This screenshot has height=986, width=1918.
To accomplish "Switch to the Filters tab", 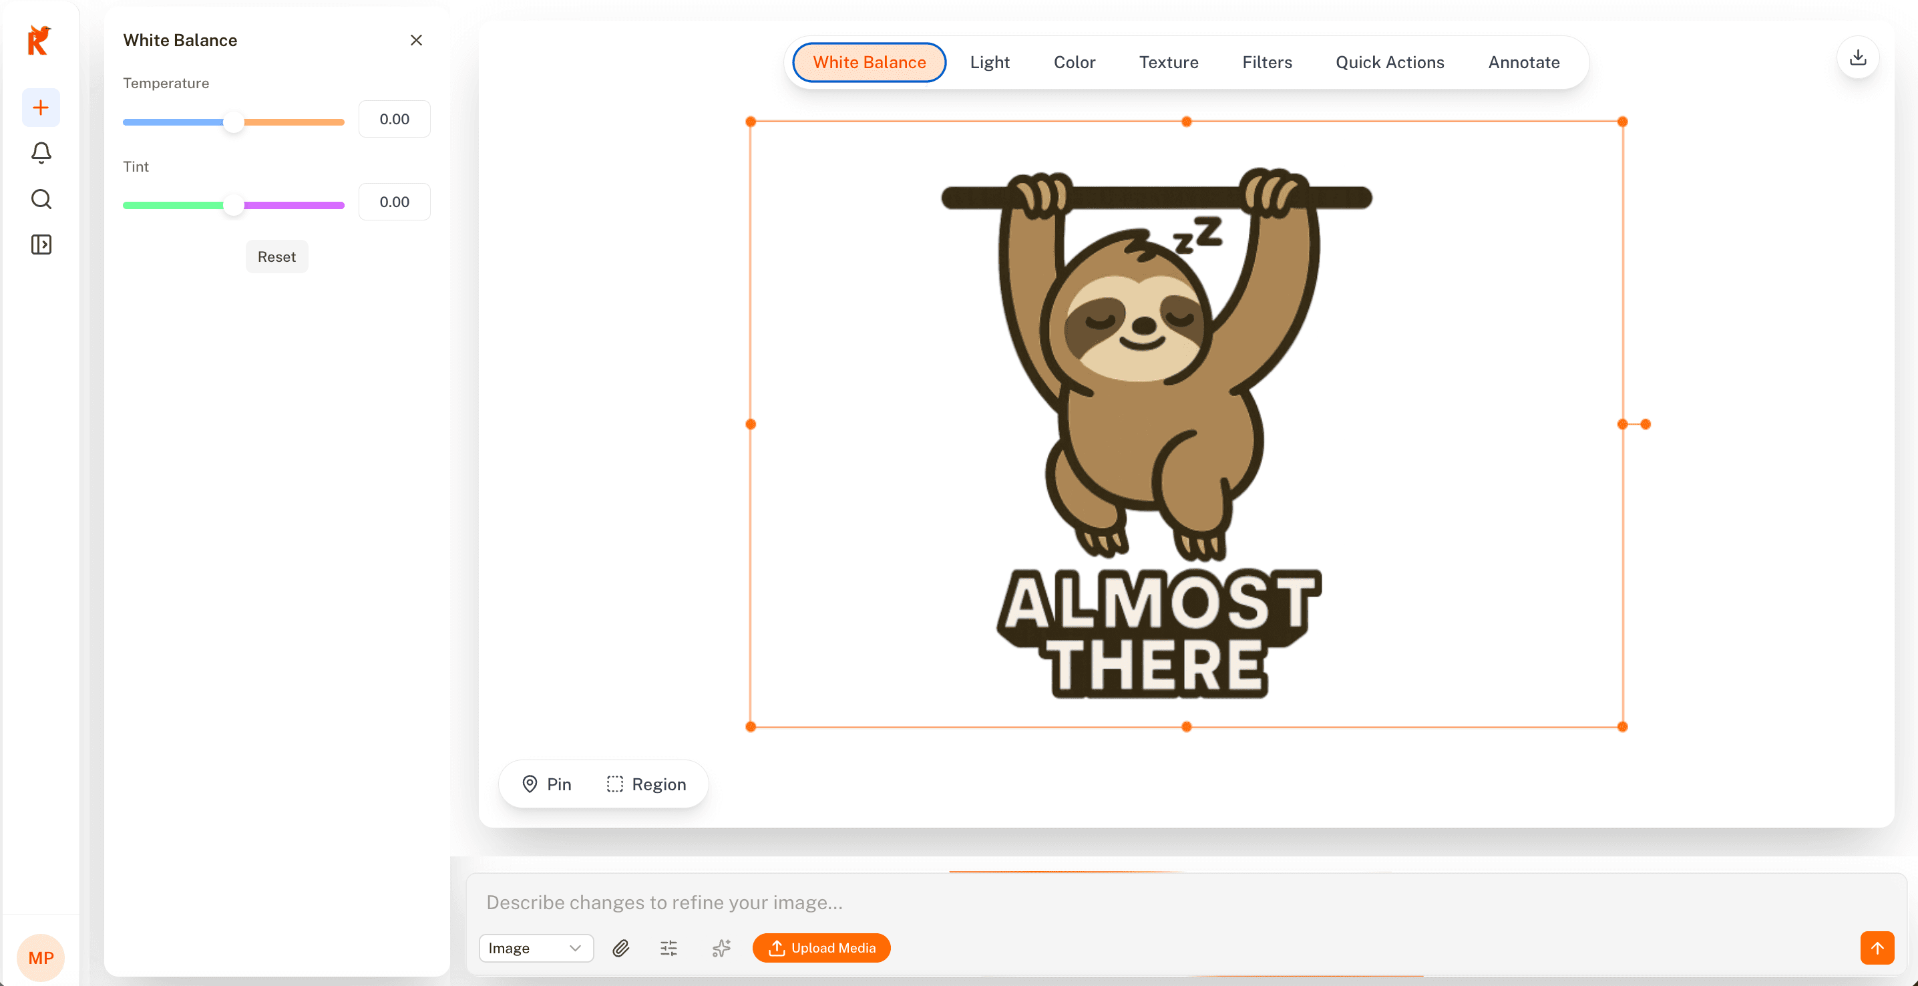I will (1268, 62).
